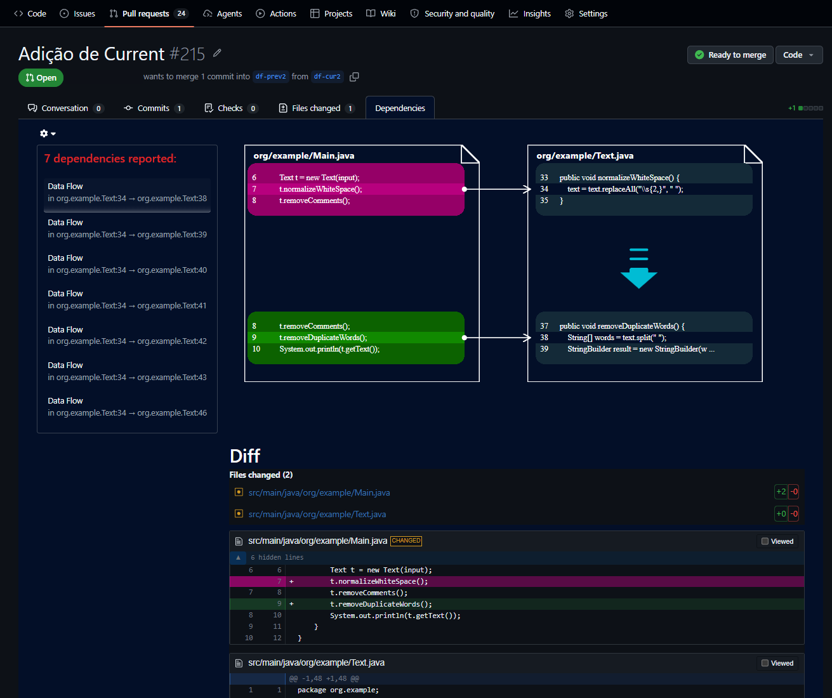Copy branch name df-cur2 icon

click(x=354, y=77)
